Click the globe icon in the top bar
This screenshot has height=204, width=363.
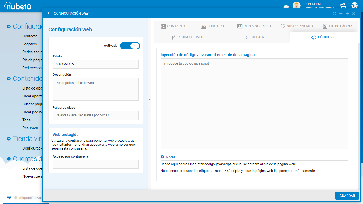[354, 5]
